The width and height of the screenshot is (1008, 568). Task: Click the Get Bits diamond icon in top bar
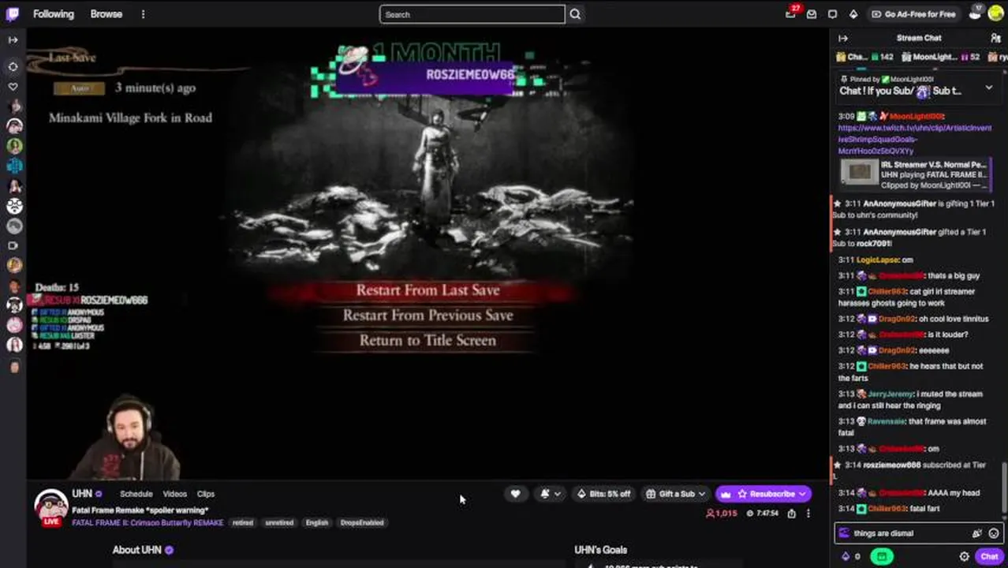click(853, 14)
